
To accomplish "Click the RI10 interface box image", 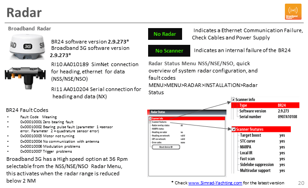I will [25, 78].
